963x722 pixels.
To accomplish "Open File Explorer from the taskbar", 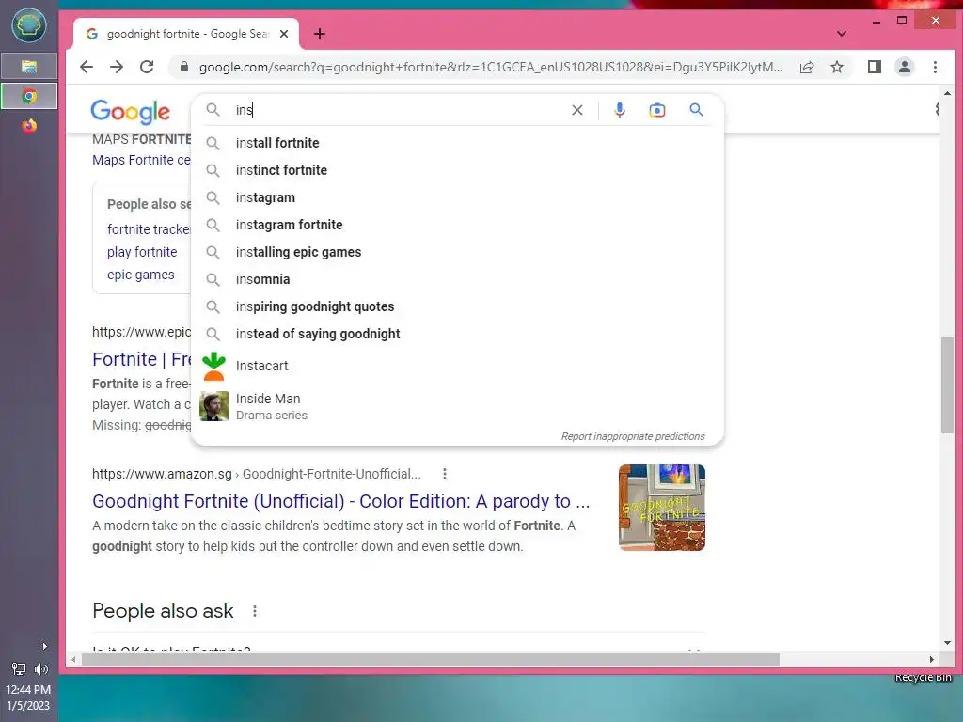I will (x=29, y=67).
